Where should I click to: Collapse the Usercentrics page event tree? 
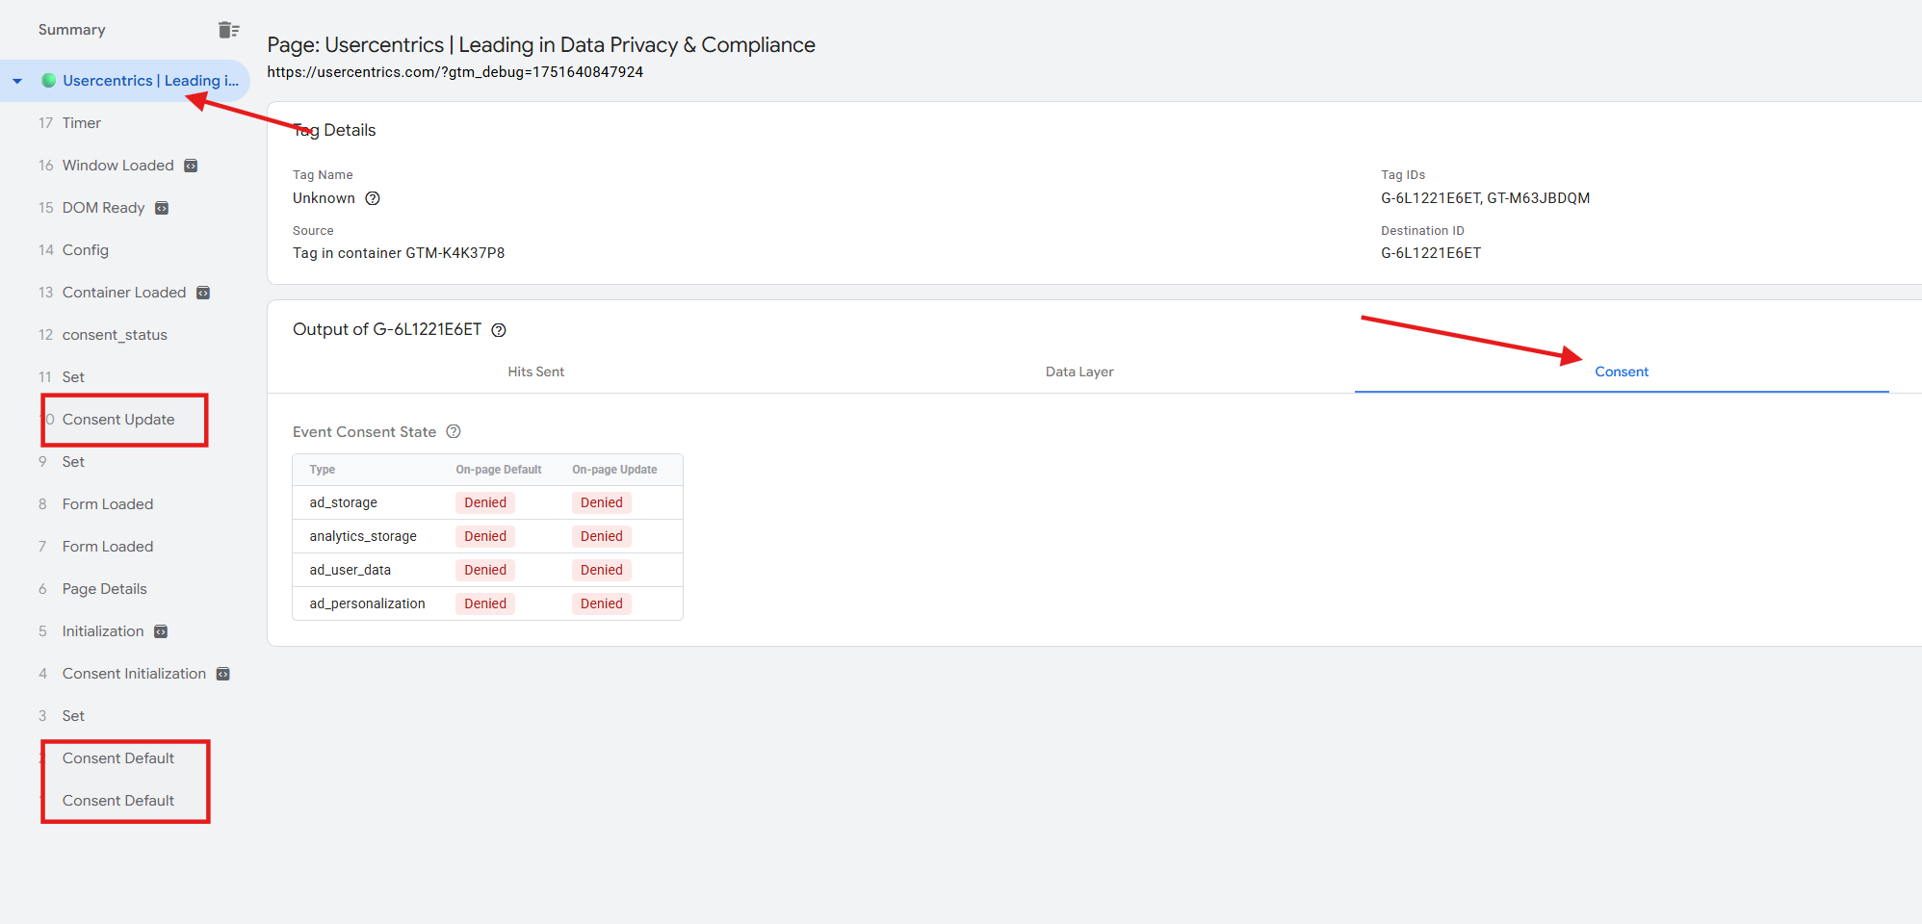pos(17,81)
